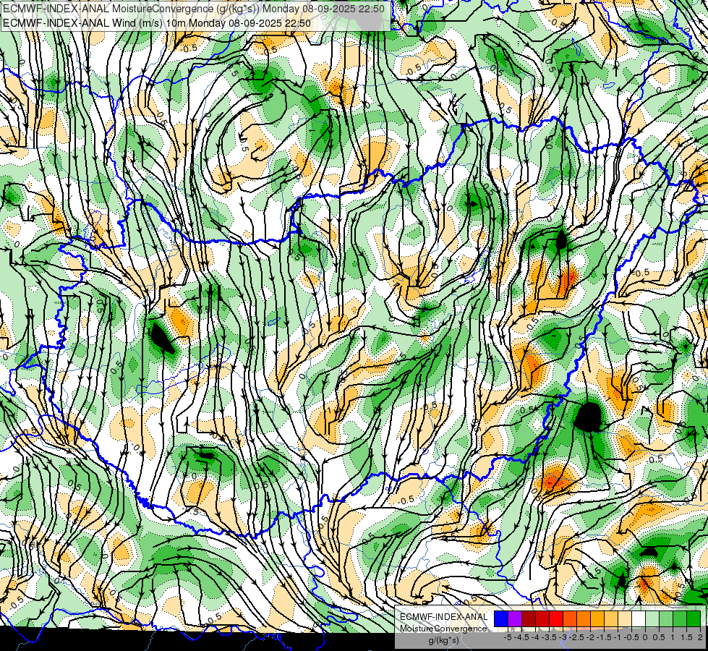
Task: Click the swatch between -3.5 and -3
Action: pyautogui.click(x=556, y=619)
